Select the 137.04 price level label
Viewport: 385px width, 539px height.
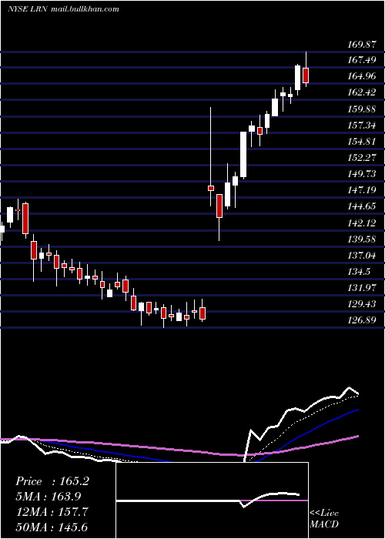pos(361,255)
